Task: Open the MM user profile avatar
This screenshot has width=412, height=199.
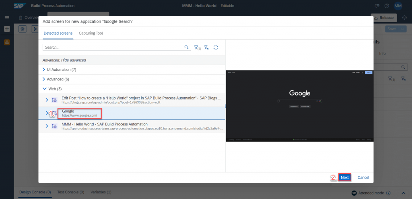Action: [398, 6]
